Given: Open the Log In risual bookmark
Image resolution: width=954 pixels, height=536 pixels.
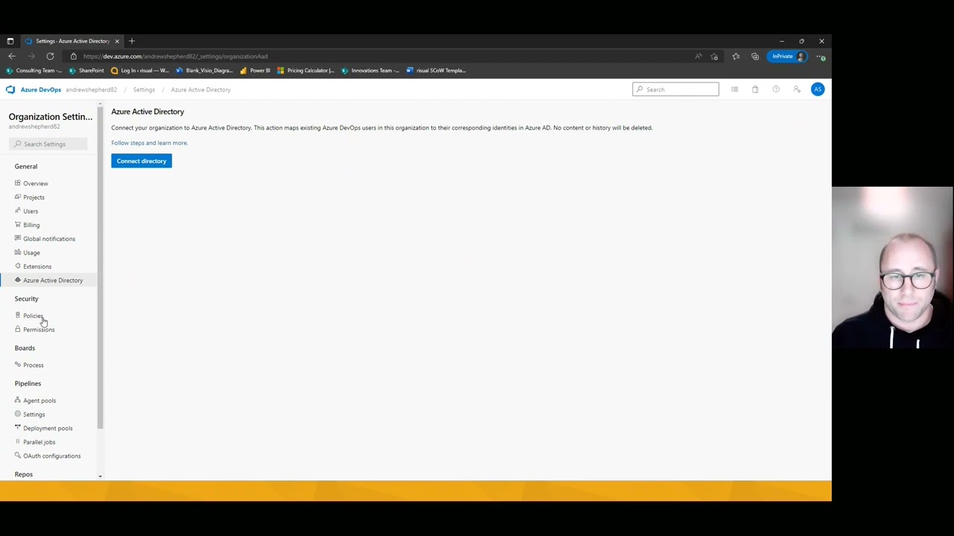Looking at the screenshot, I should tap(140, 71).
